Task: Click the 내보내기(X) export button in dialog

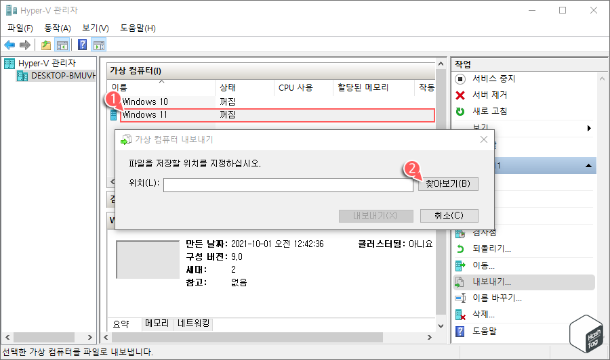Action: click(x=375, y=216)
